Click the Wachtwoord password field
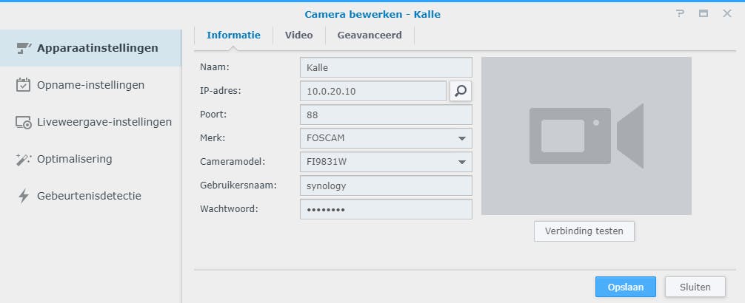Viewport: 745px width, 303px height. (x=386, y=209)
